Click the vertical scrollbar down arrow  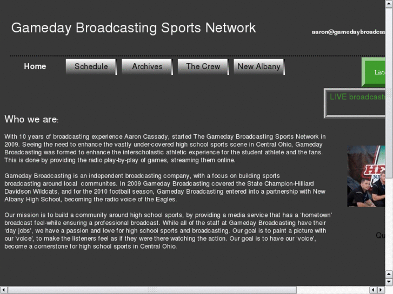(x=389, y=282)
